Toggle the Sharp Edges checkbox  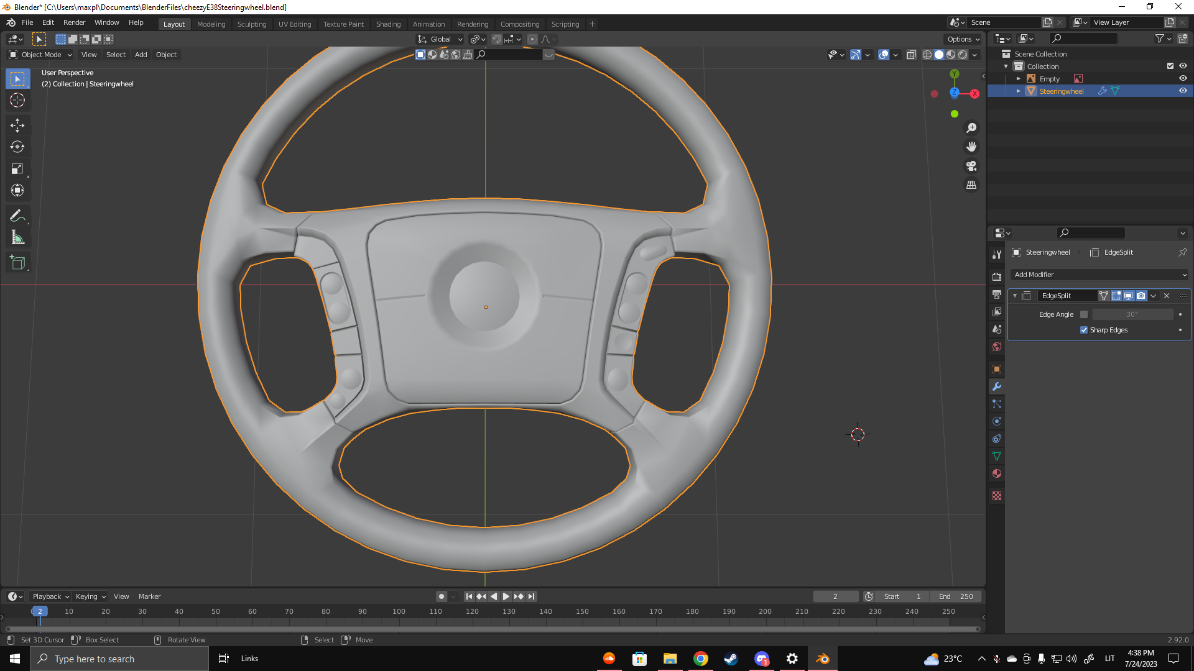click(x=1084, y=330)
